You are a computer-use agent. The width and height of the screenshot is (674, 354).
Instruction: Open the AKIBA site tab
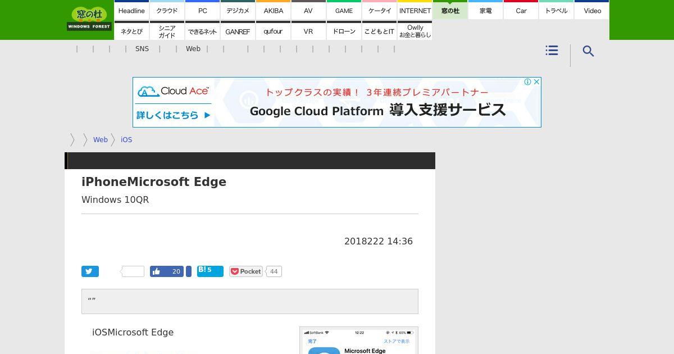coord(273,10)
